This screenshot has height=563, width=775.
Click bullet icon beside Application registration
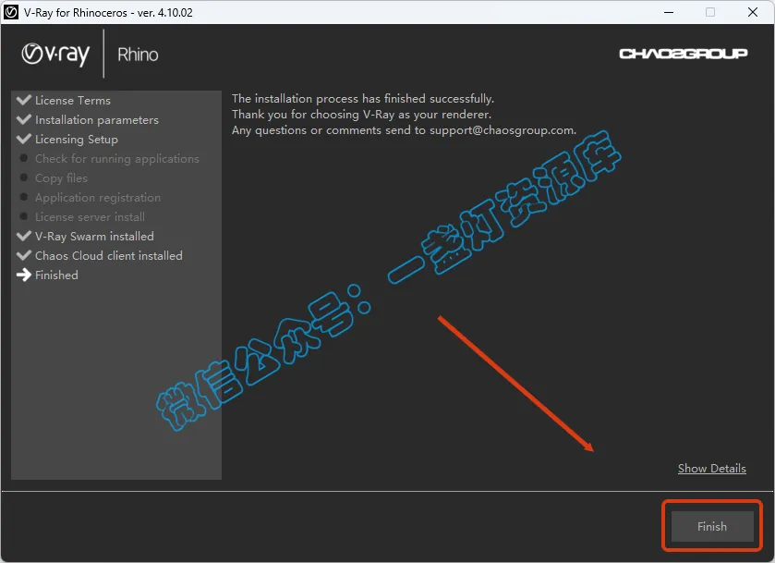[23, 197]
